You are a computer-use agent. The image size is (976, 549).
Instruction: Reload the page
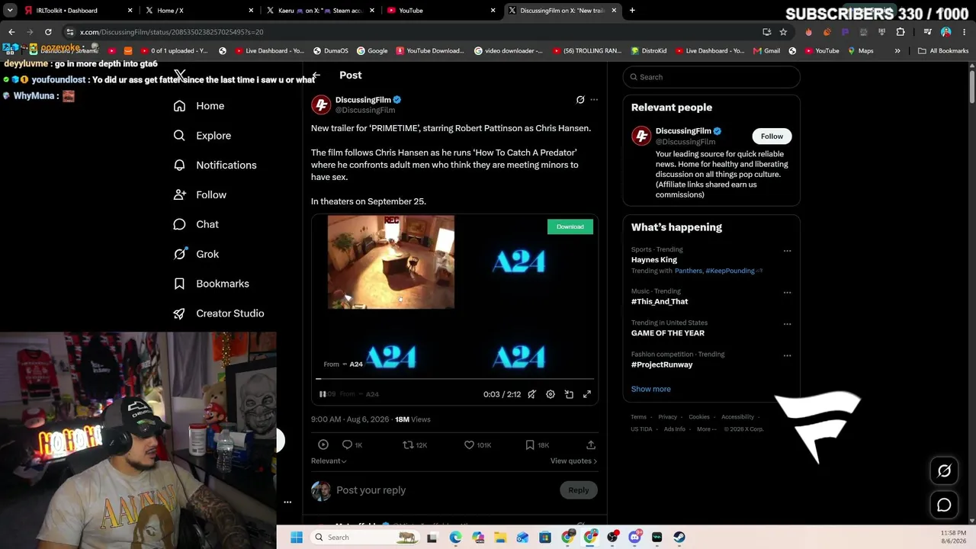click(48, 32)
